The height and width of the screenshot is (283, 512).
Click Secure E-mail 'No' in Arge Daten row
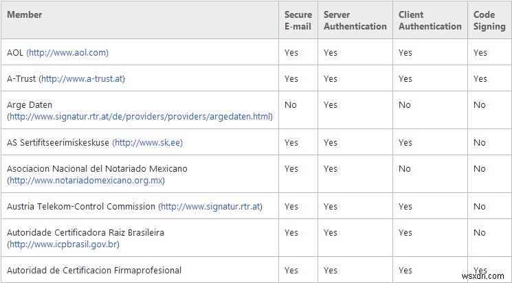291,104
